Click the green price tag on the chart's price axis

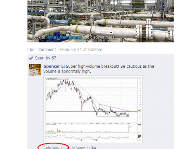tap(139, 111)
